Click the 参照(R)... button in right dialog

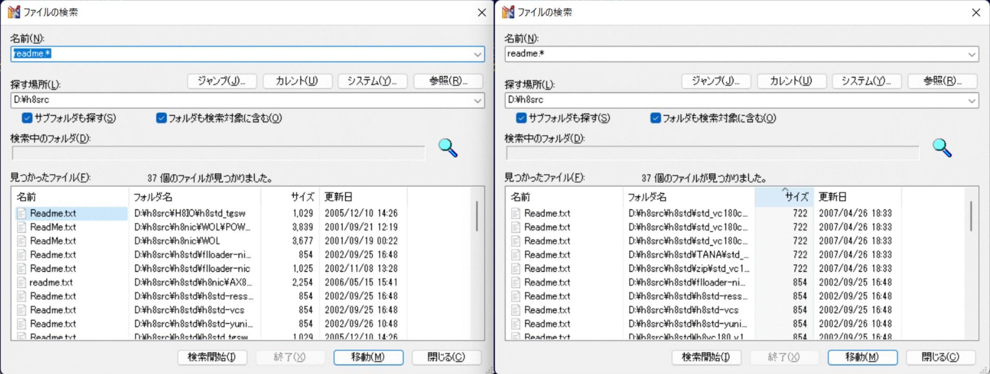coord(942,81)
